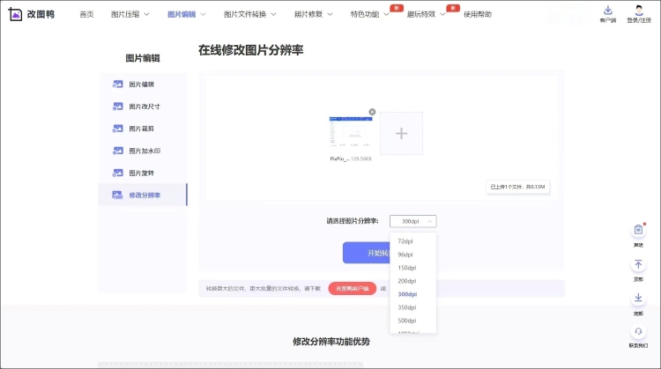Click the clipboard notice floating icon
Viewport: 661px width, 369px height.
(638, 230)
